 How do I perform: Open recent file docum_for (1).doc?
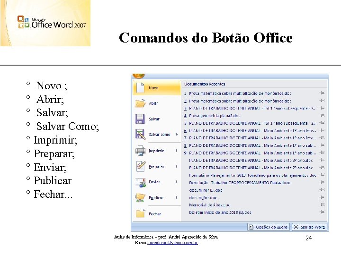pyautogui.click(x=206, y=190)
